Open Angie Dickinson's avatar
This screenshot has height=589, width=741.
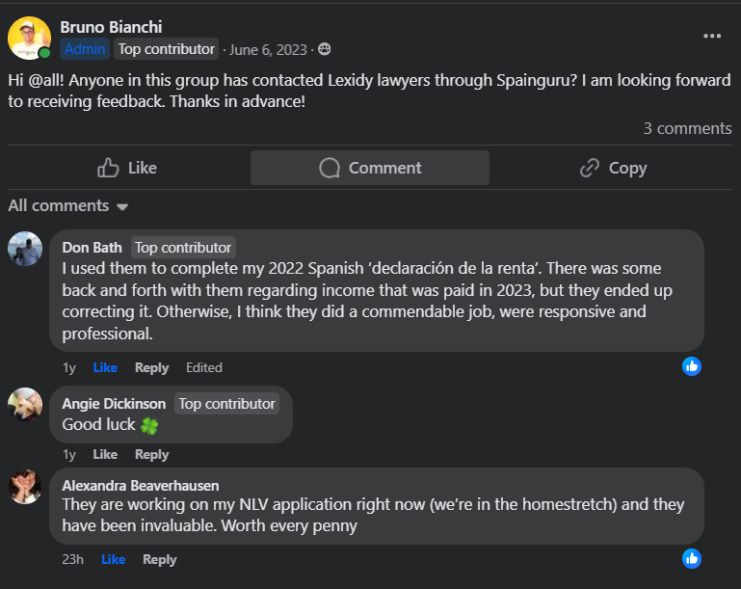tap(25, 404)
